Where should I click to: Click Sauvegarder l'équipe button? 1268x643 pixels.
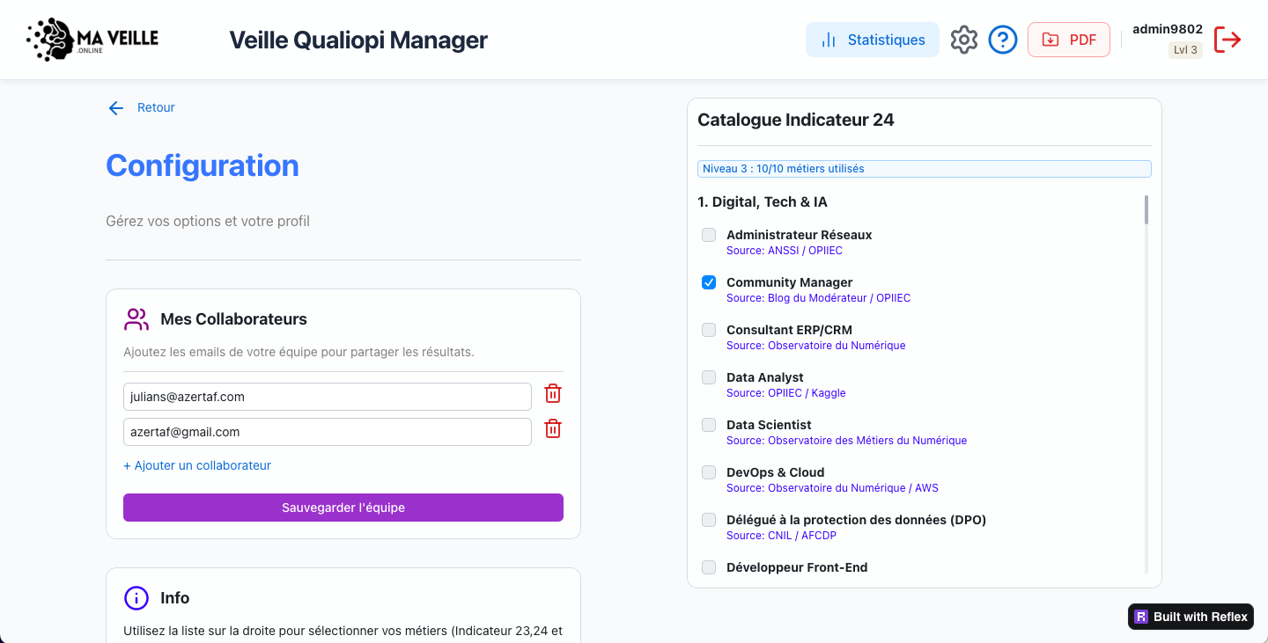[x=343, y=508]
